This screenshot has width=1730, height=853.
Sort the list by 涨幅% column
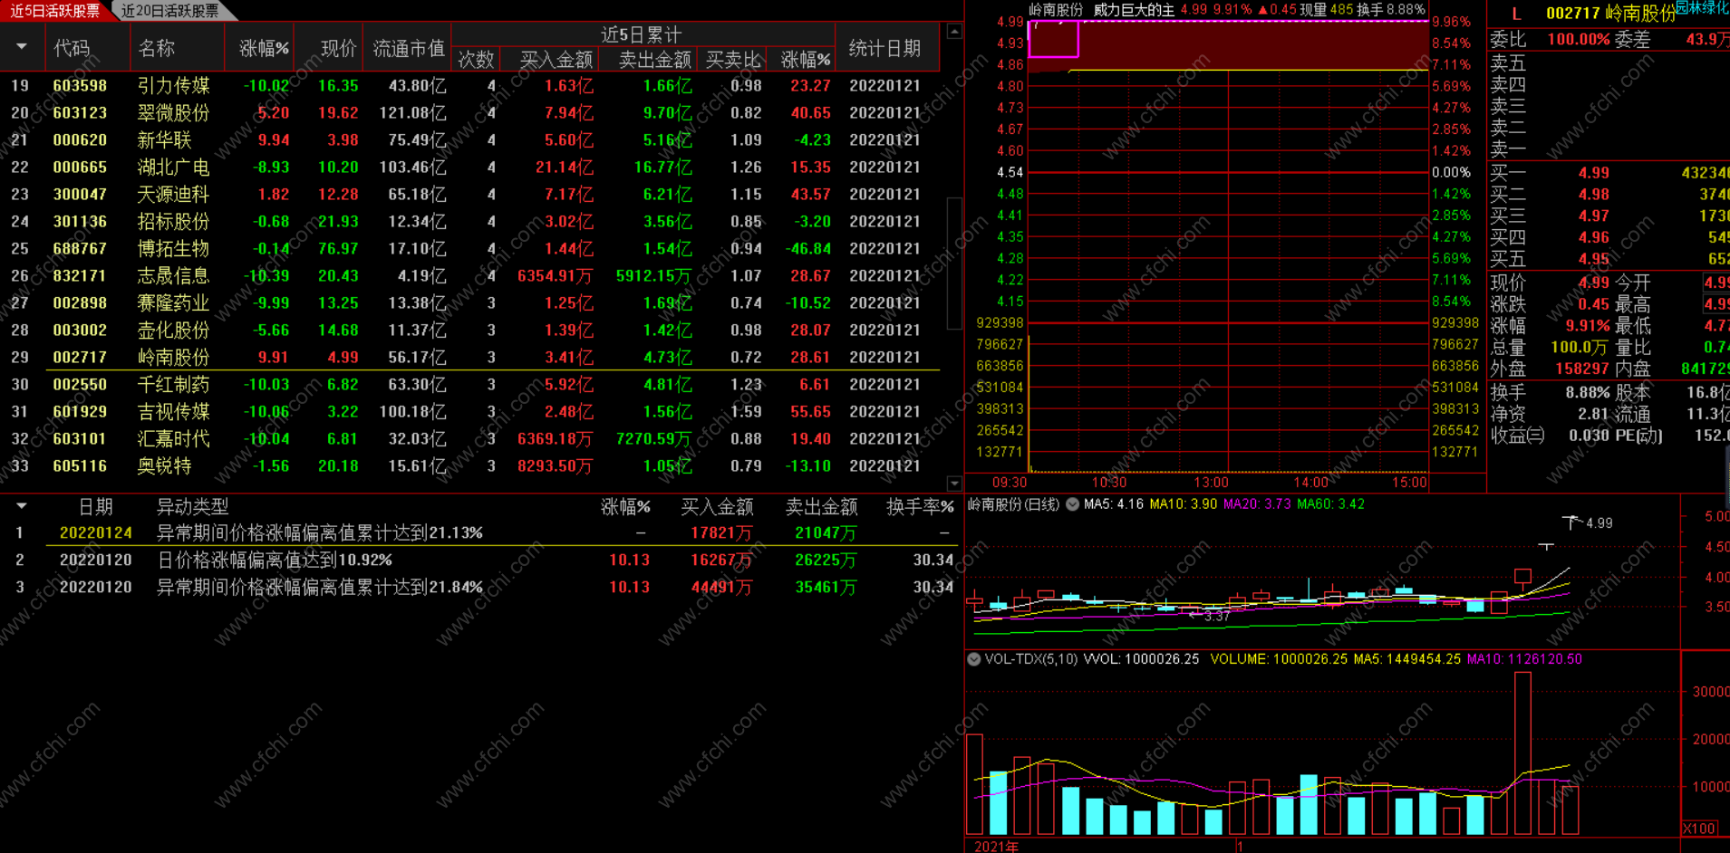click(264, 48)
